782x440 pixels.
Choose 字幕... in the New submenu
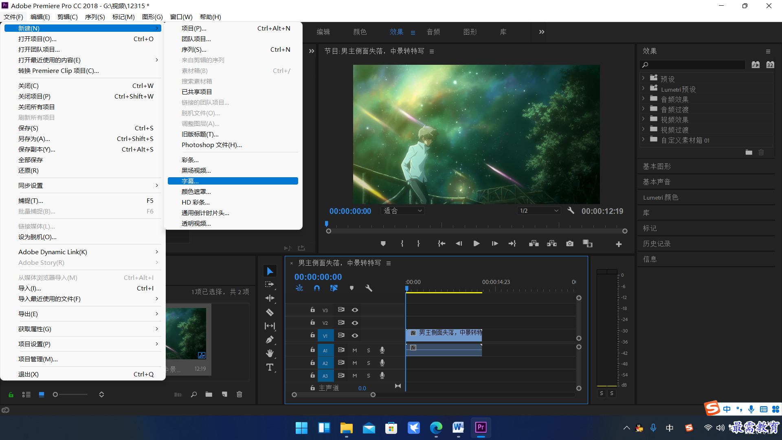click(x=233, y=181)
